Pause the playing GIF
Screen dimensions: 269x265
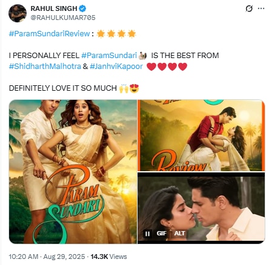point(147,234)
